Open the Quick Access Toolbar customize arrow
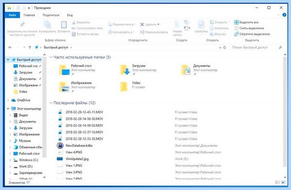This screenshot has width=291, height=190. coord(29,8)
